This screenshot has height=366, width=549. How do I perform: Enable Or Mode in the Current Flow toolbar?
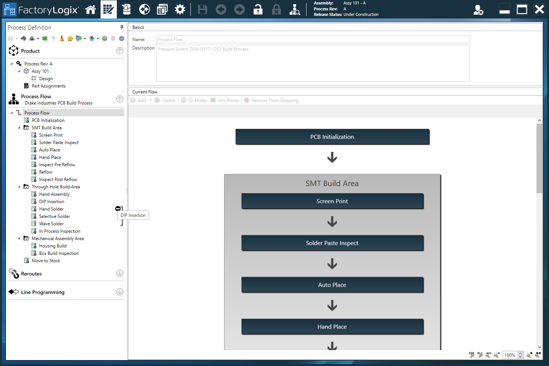click(x=193, y=100)
